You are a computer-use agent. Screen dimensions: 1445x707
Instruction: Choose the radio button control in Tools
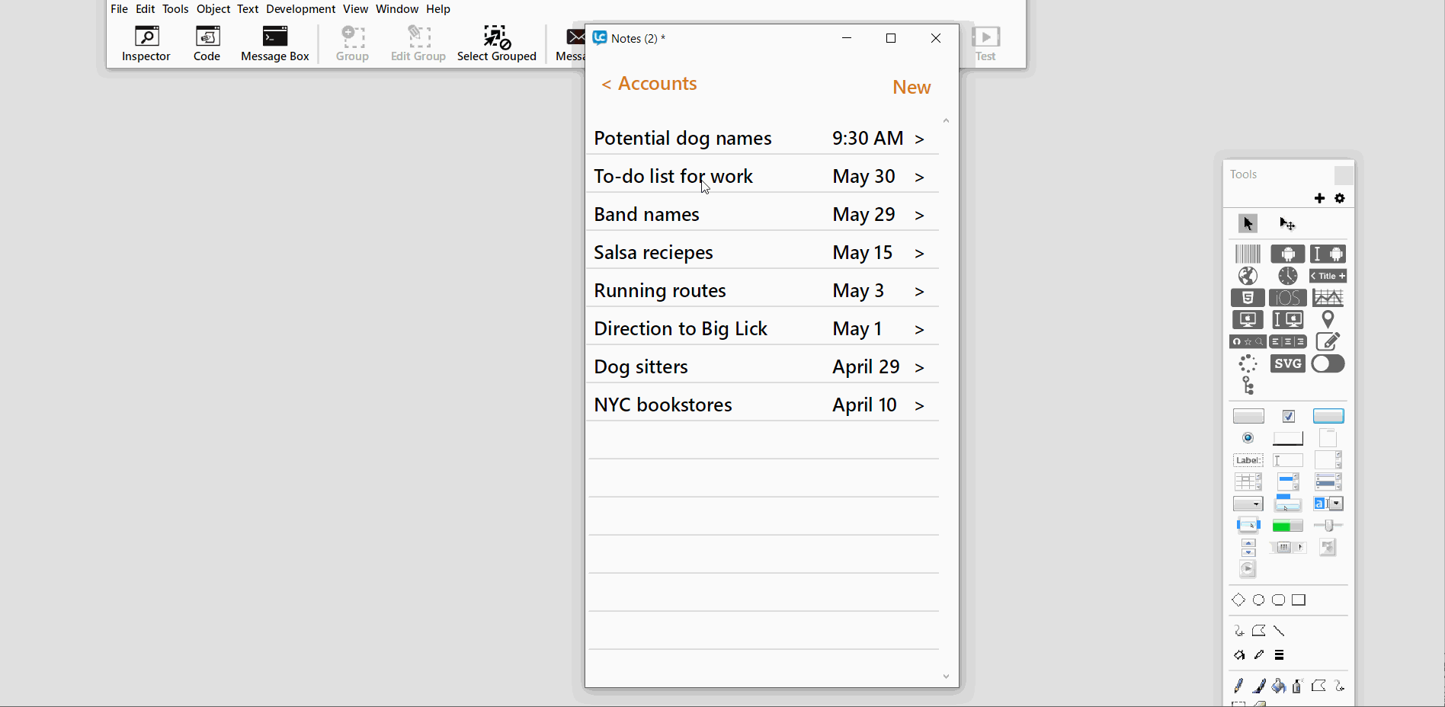[x=1248, y=438]
